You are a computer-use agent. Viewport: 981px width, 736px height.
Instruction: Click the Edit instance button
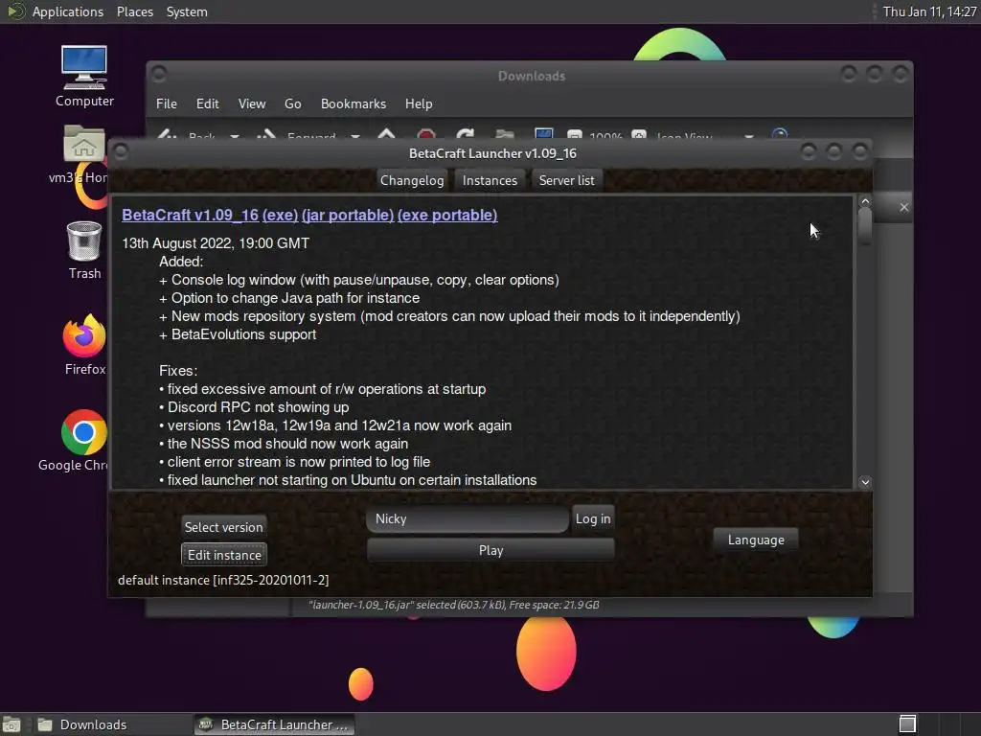224,555
